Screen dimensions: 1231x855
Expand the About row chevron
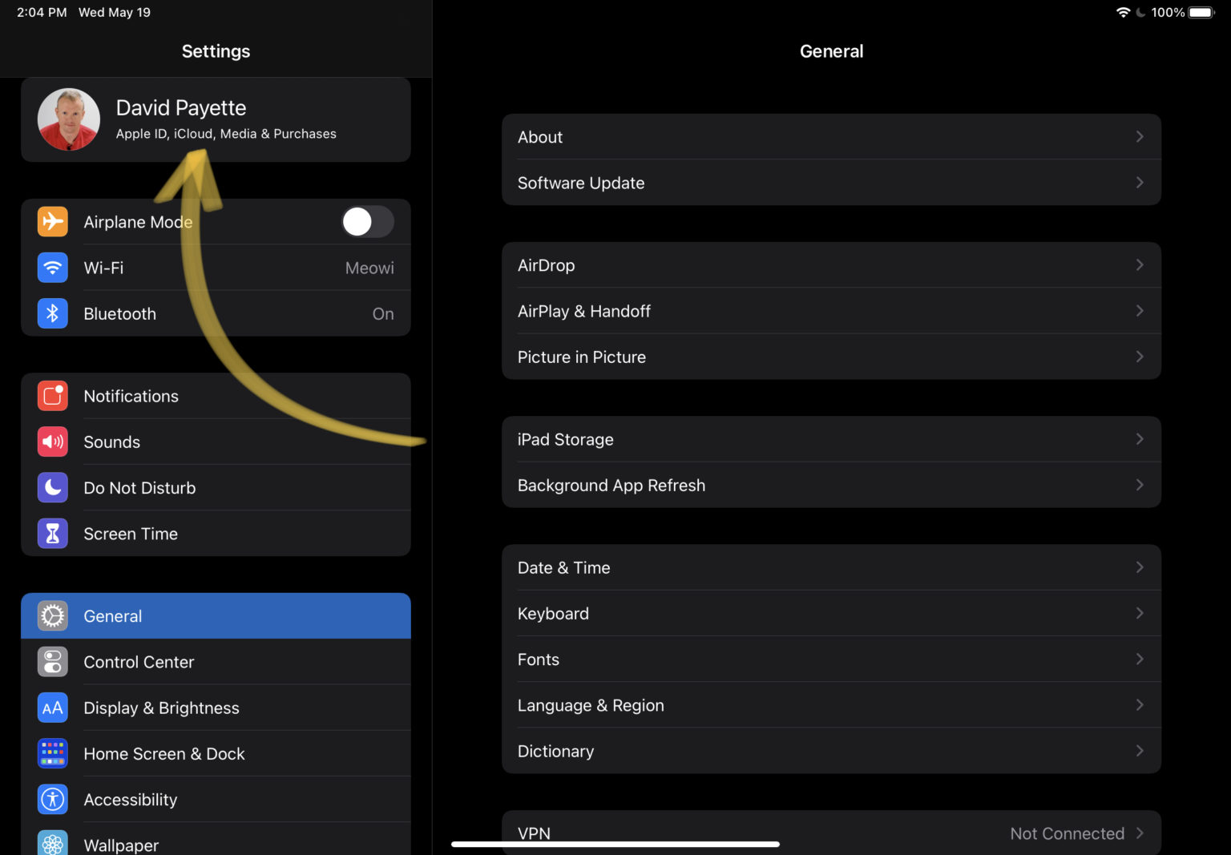(x=1139, y=137)
